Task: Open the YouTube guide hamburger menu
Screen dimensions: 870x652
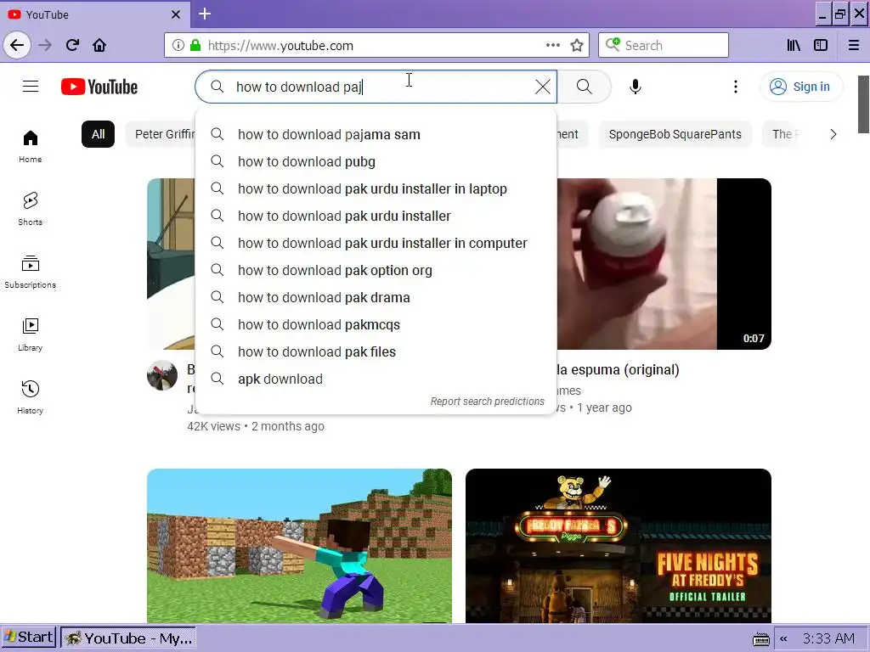Action: 31,87
